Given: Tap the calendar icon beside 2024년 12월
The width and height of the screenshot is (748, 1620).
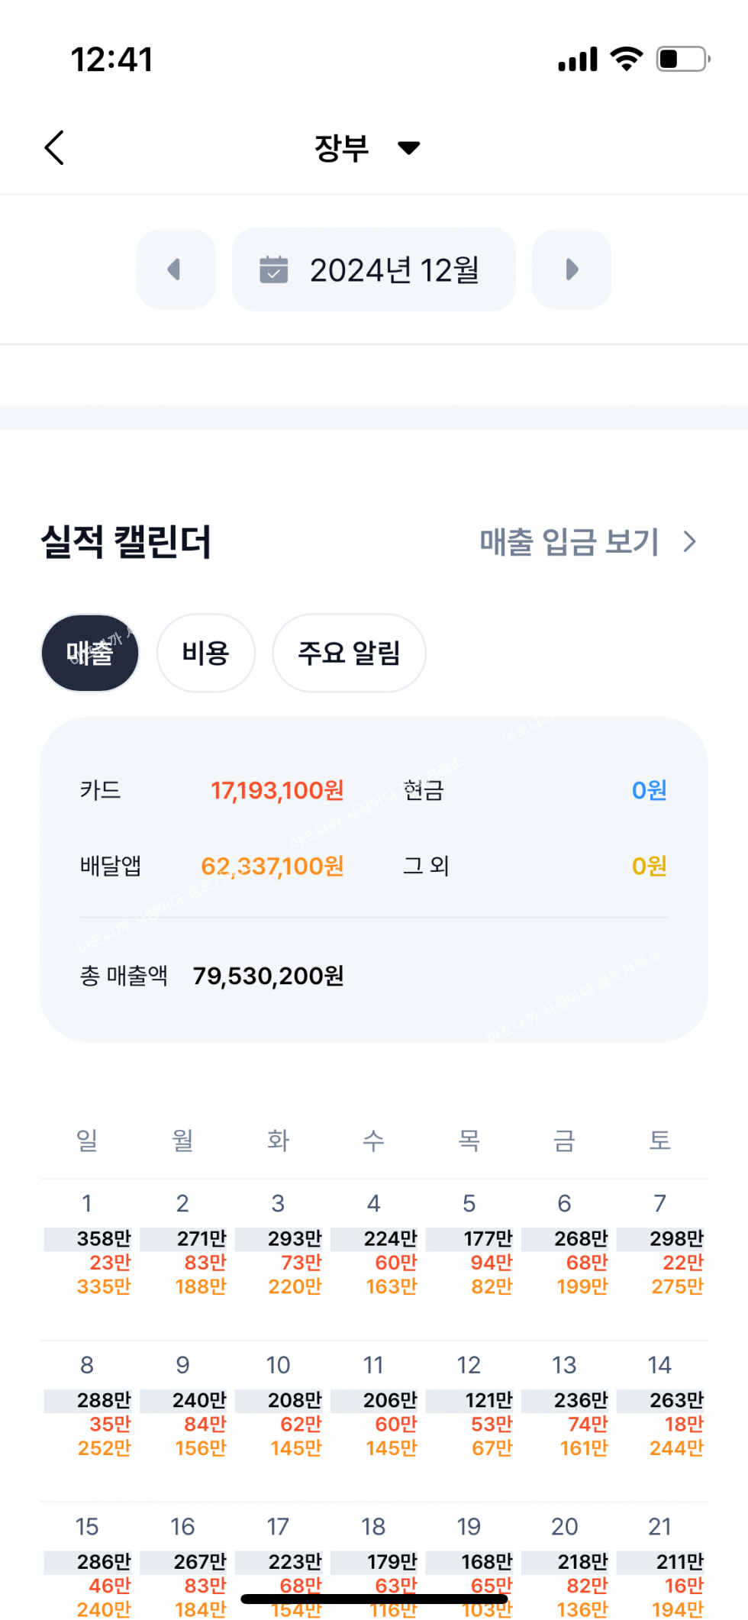Looking at the screenshot, I should (273, 269).
